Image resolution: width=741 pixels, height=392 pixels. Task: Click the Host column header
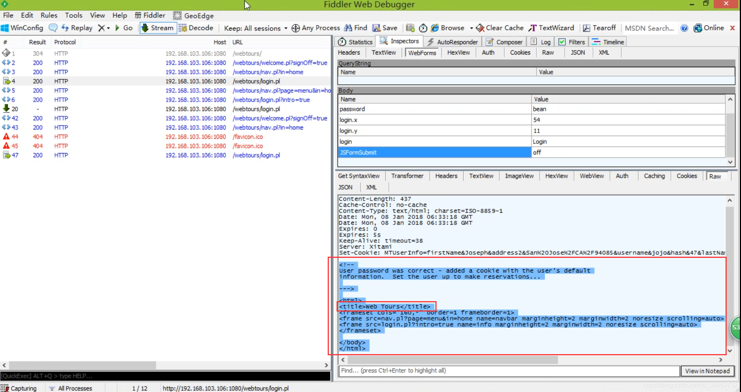[220, 42]
